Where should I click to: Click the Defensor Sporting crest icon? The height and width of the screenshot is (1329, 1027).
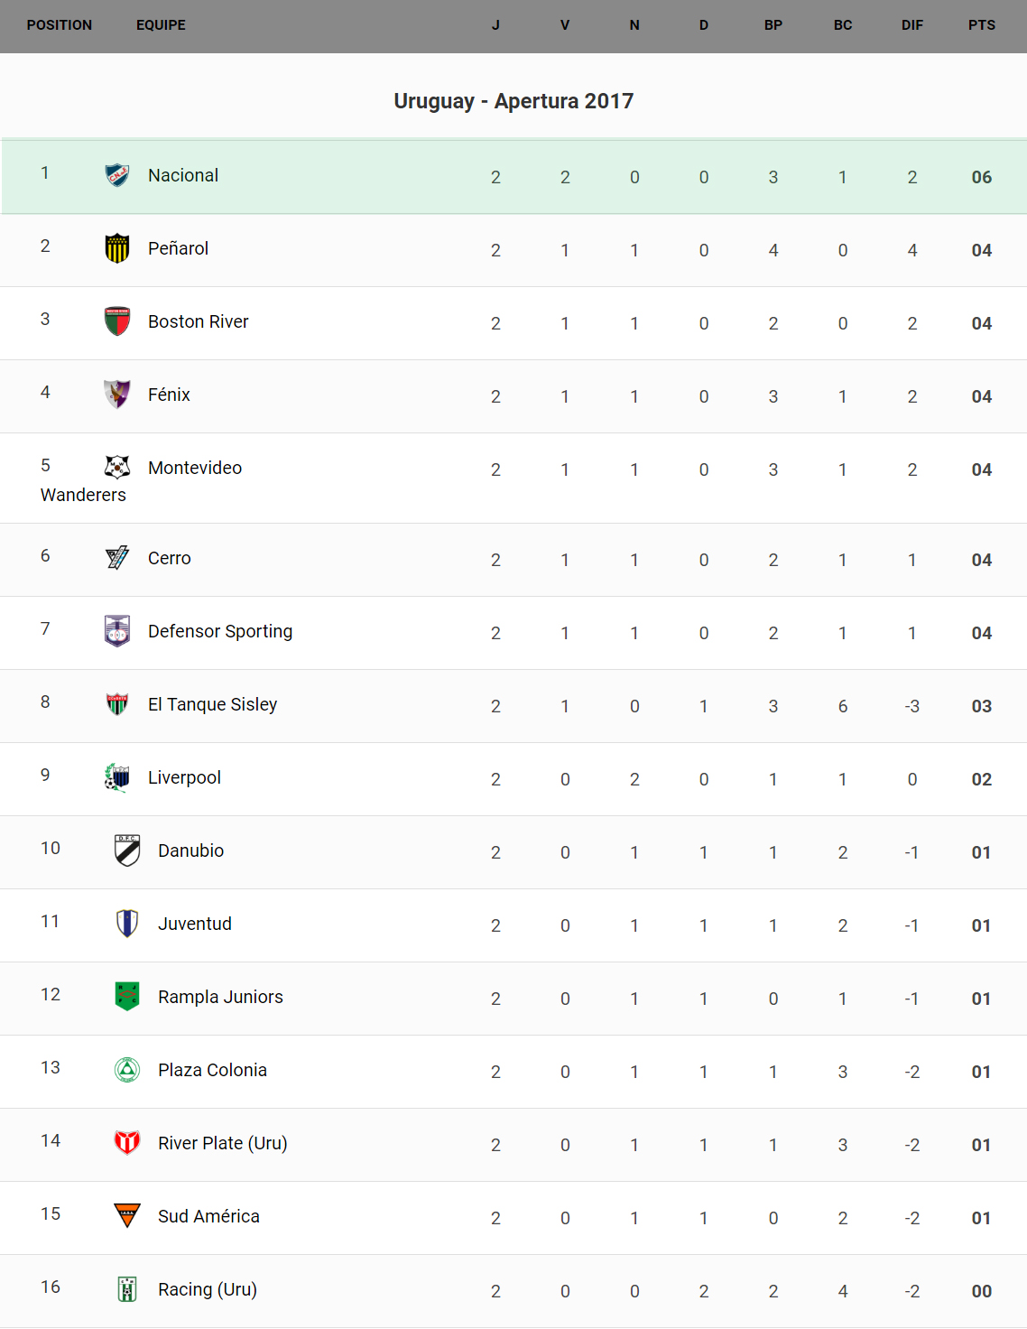tap(117, 631)
